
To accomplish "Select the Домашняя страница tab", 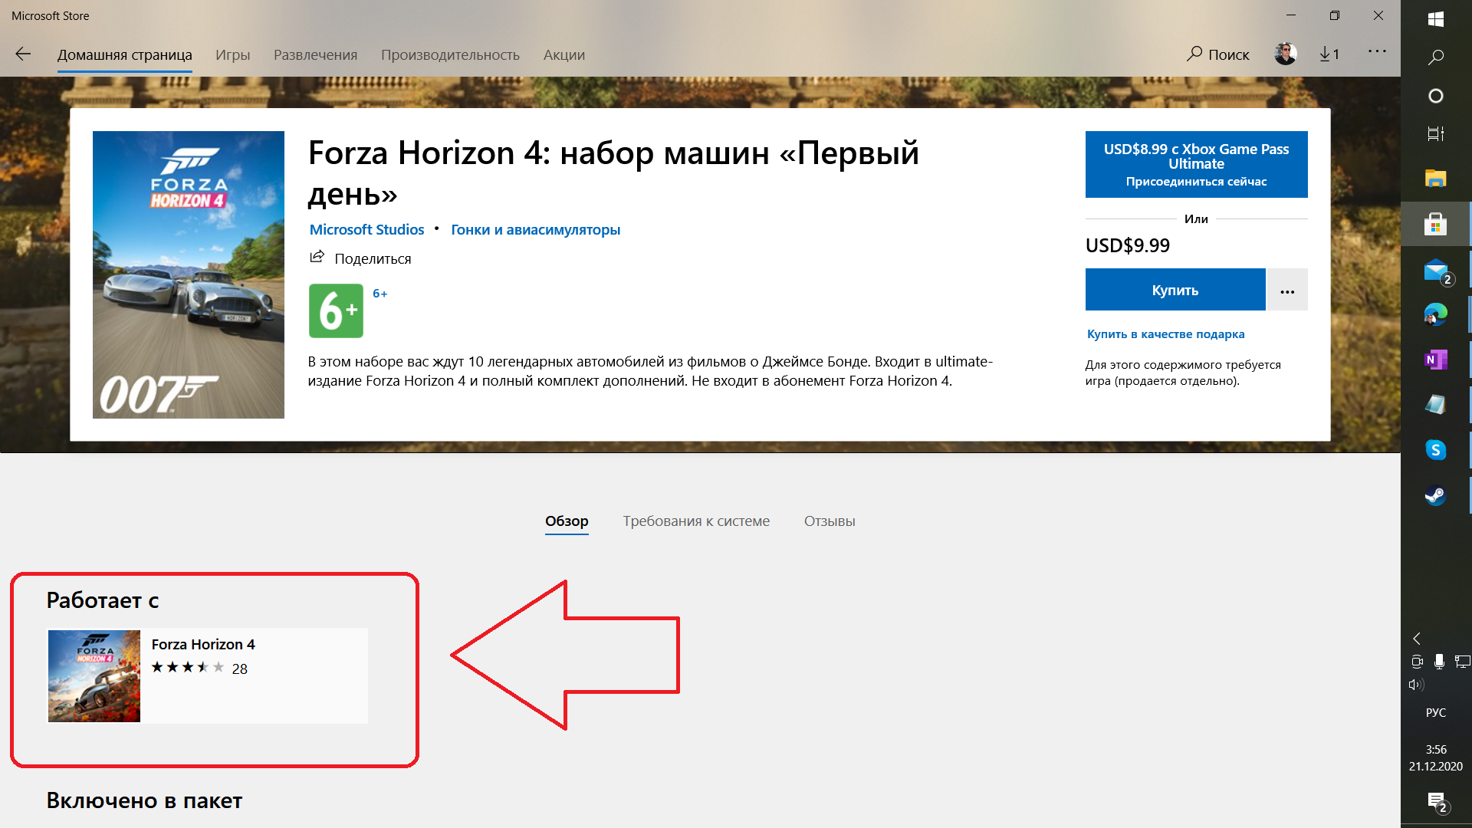I will (x=125, y=55).
